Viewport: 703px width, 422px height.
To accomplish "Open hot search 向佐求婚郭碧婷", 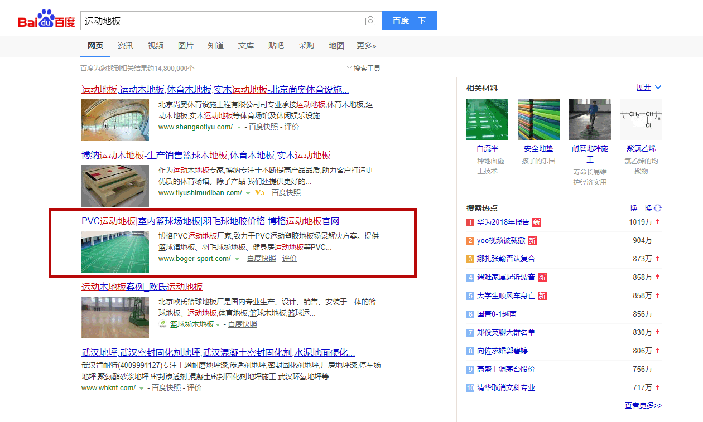I will click(502, 351).
